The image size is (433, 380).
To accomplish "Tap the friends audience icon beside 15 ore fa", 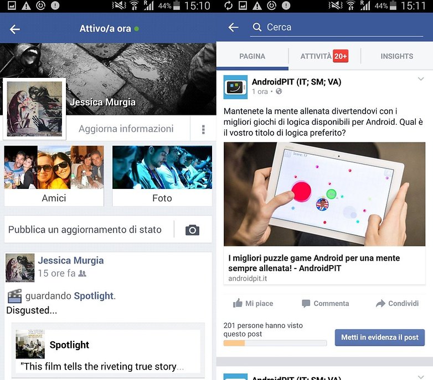I will [83, 273].
